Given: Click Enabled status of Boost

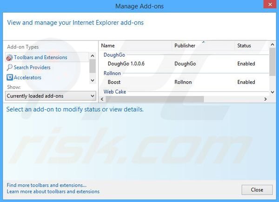Looking at the screenshot, I should (246, 82).
